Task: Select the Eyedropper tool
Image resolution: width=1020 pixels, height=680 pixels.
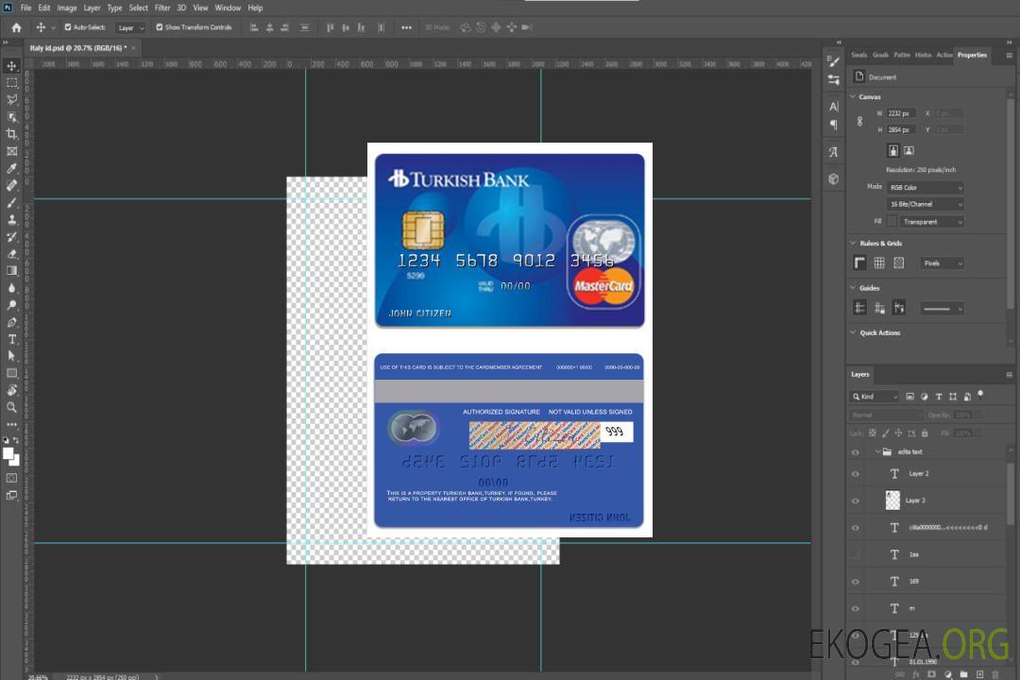Action: pos(11,168)
